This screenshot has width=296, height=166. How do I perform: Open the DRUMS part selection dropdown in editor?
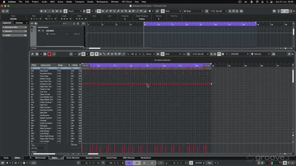pyautogui.click(x=240, y=54)
